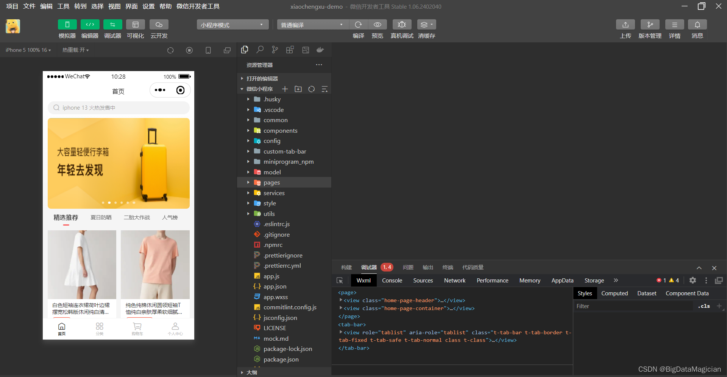Image resolution: width=727 pixels, height=377 pixels.
Task: Refresh the file explorer tree
Action: [x=312, y=89]
